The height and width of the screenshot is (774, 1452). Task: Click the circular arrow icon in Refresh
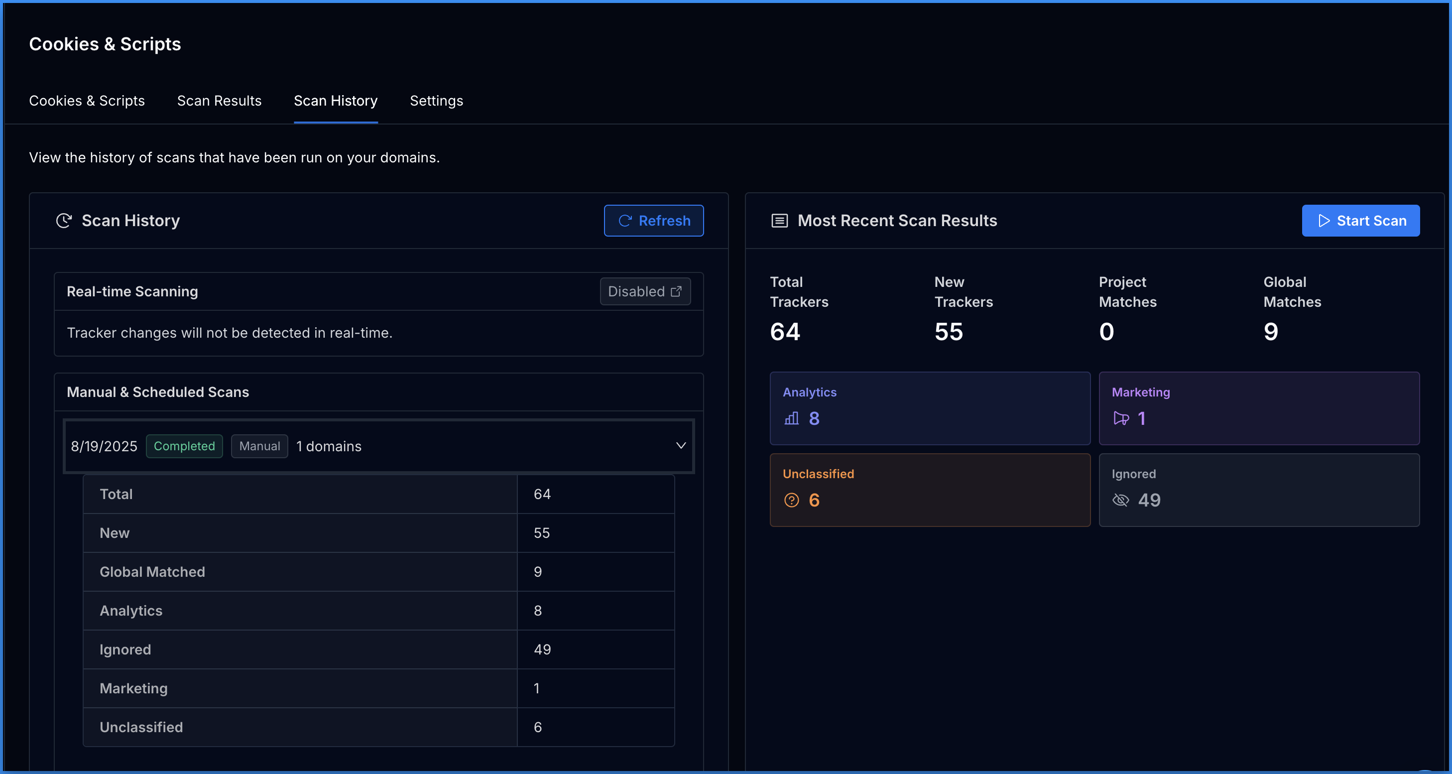pos(624,221)
